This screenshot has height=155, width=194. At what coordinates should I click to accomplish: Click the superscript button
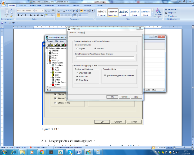point(38,15)
